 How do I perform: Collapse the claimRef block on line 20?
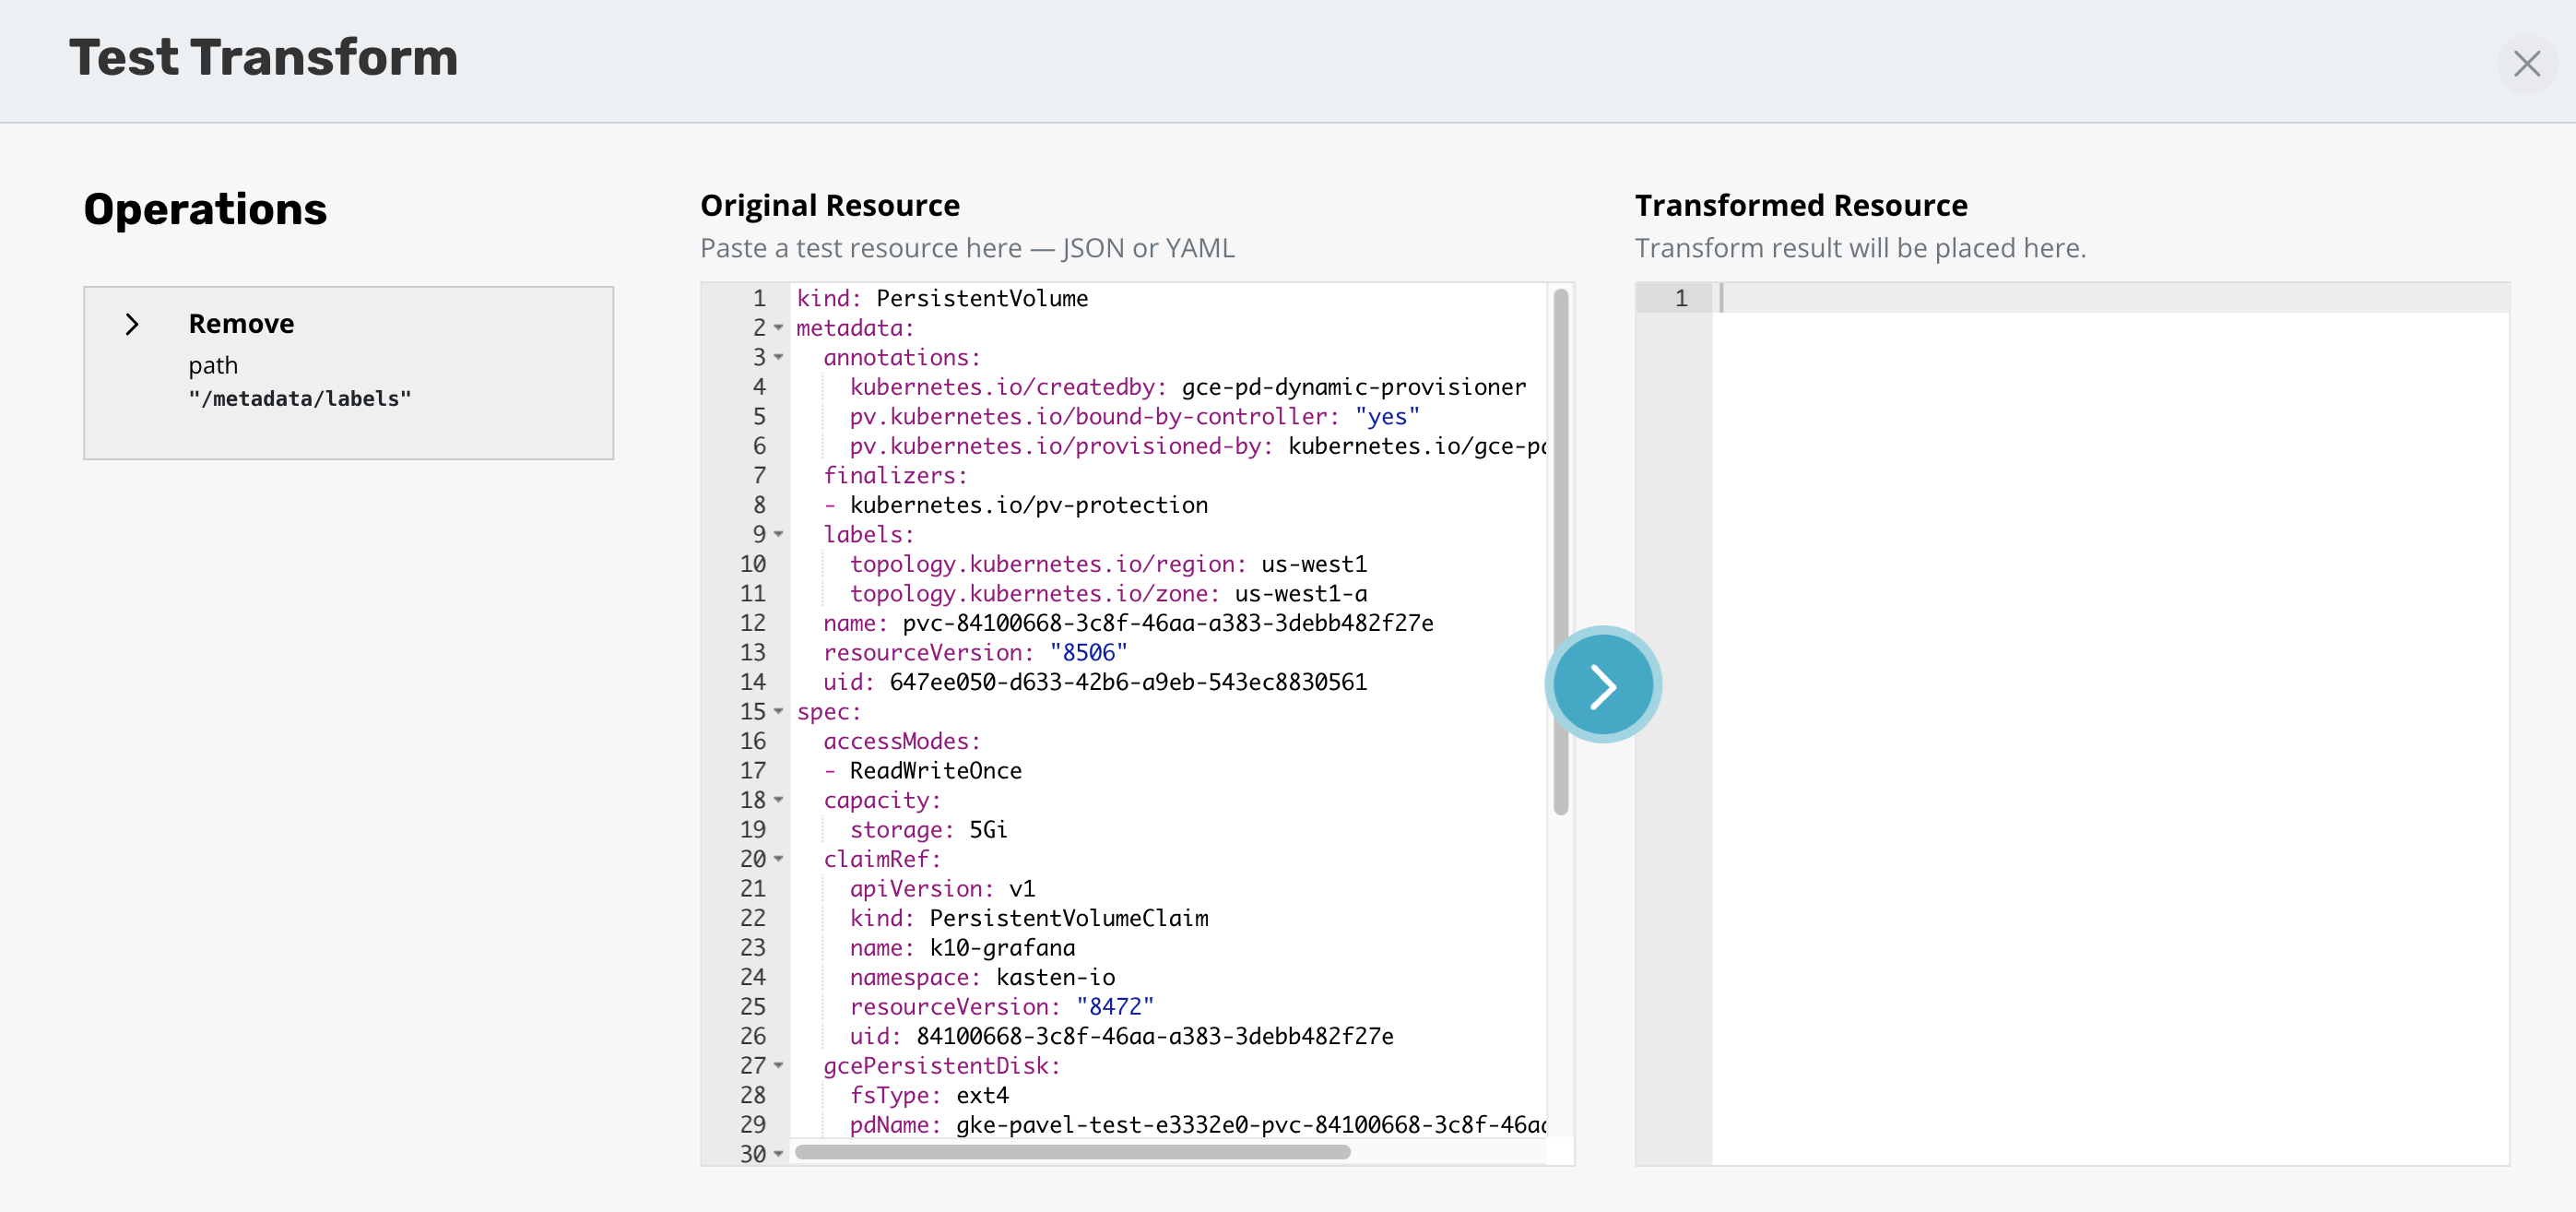click(x=779, y=859)
